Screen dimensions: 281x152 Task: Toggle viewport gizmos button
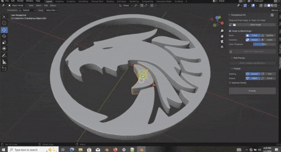coord(245,5)
